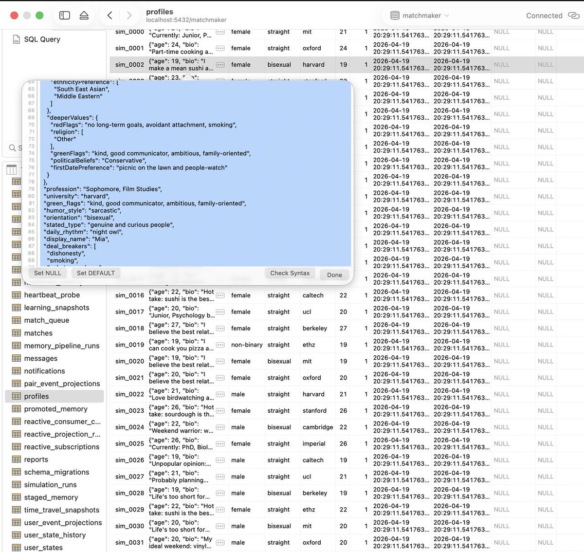The height and width of the screenshot is (552, 584).
Task: Select the pair_event_projections table
Action: [x=62, y=384]
